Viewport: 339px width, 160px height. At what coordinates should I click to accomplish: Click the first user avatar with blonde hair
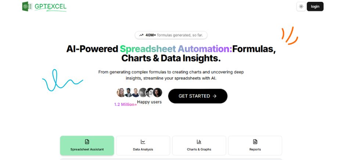121,92
